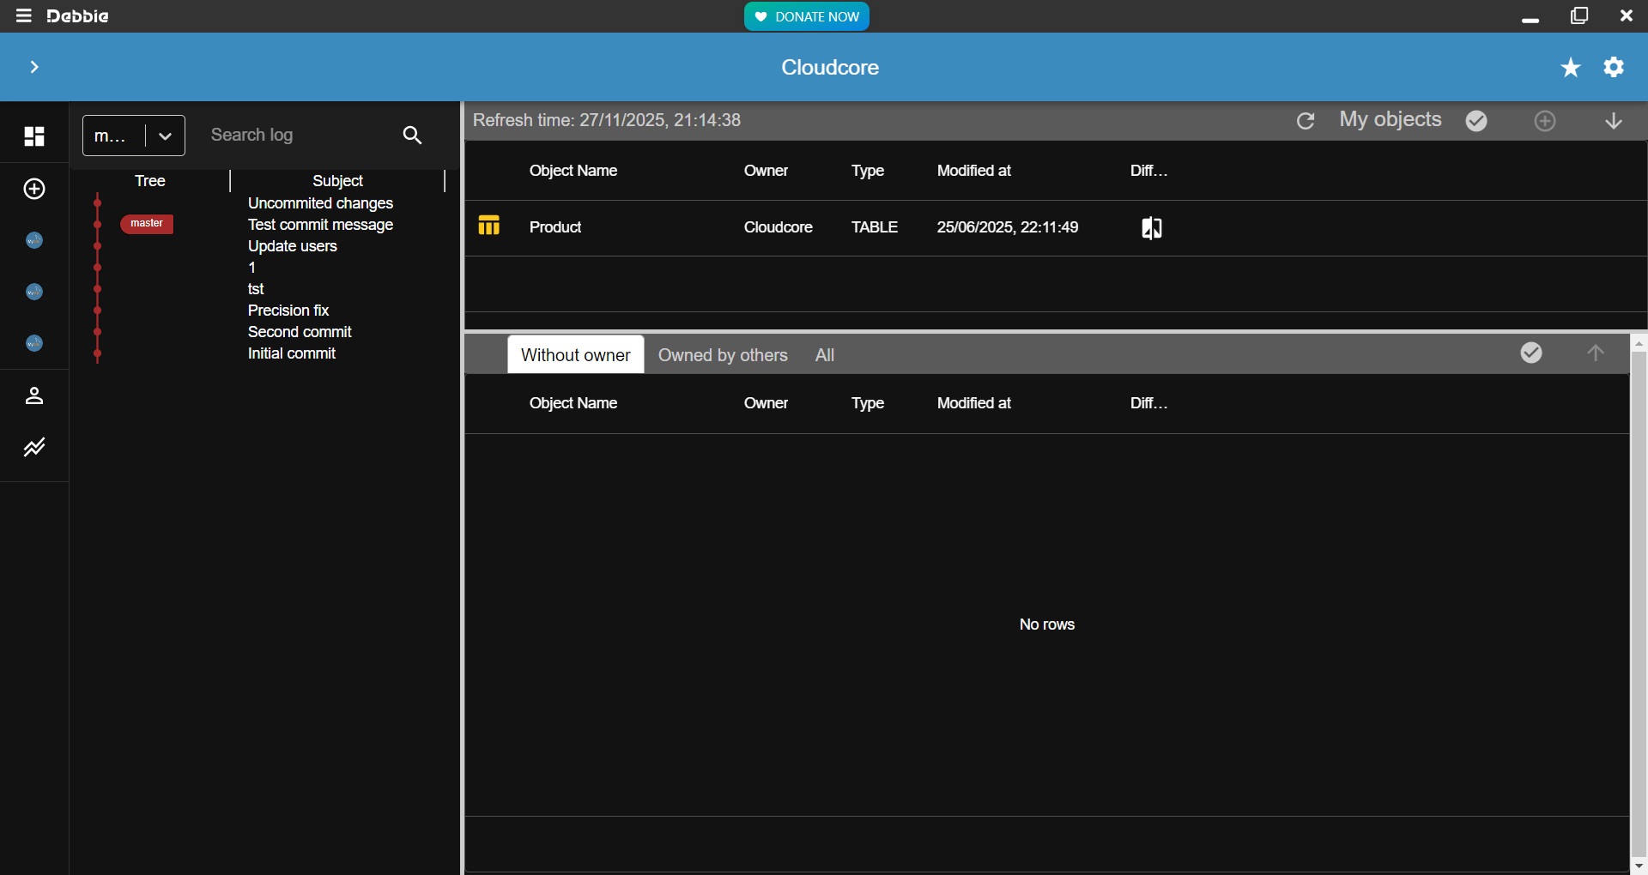This screenshot has height=875, width=1648.
Task: Switch to the All tab
Action: [825, 355]
